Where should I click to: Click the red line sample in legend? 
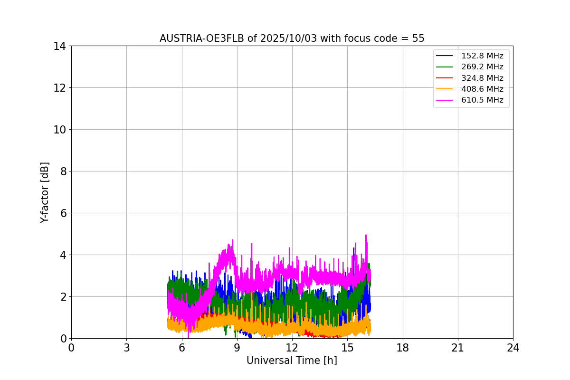[445, 78]
